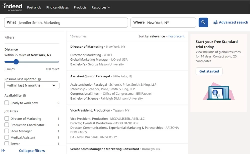Check the Store Manager filter checkbox
250x154 pixels.
tap(7, 131)
